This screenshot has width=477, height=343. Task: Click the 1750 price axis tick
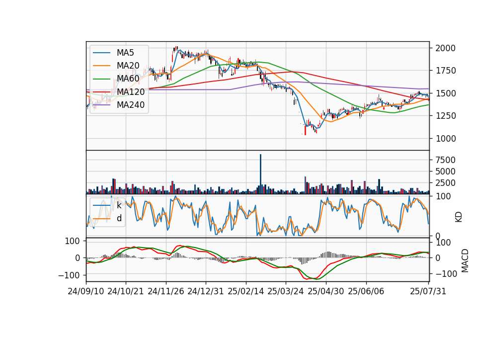[x=445, y=71]
